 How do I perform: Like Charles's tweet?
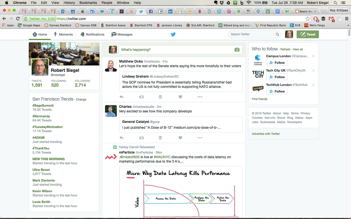click(x=180, y=138)
